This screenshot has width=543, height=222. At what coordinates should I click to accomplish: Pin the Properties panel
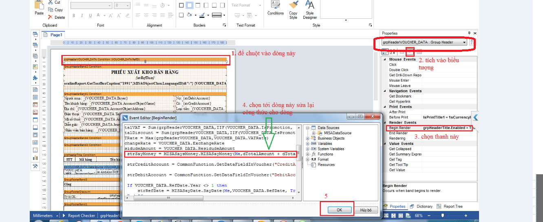(469, 33)
